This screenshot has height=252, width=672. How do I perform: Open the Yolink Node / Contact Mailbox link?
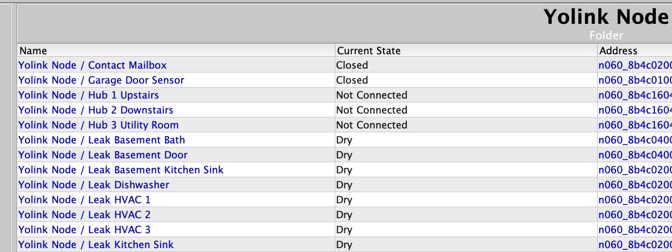(x=93, y=65)
